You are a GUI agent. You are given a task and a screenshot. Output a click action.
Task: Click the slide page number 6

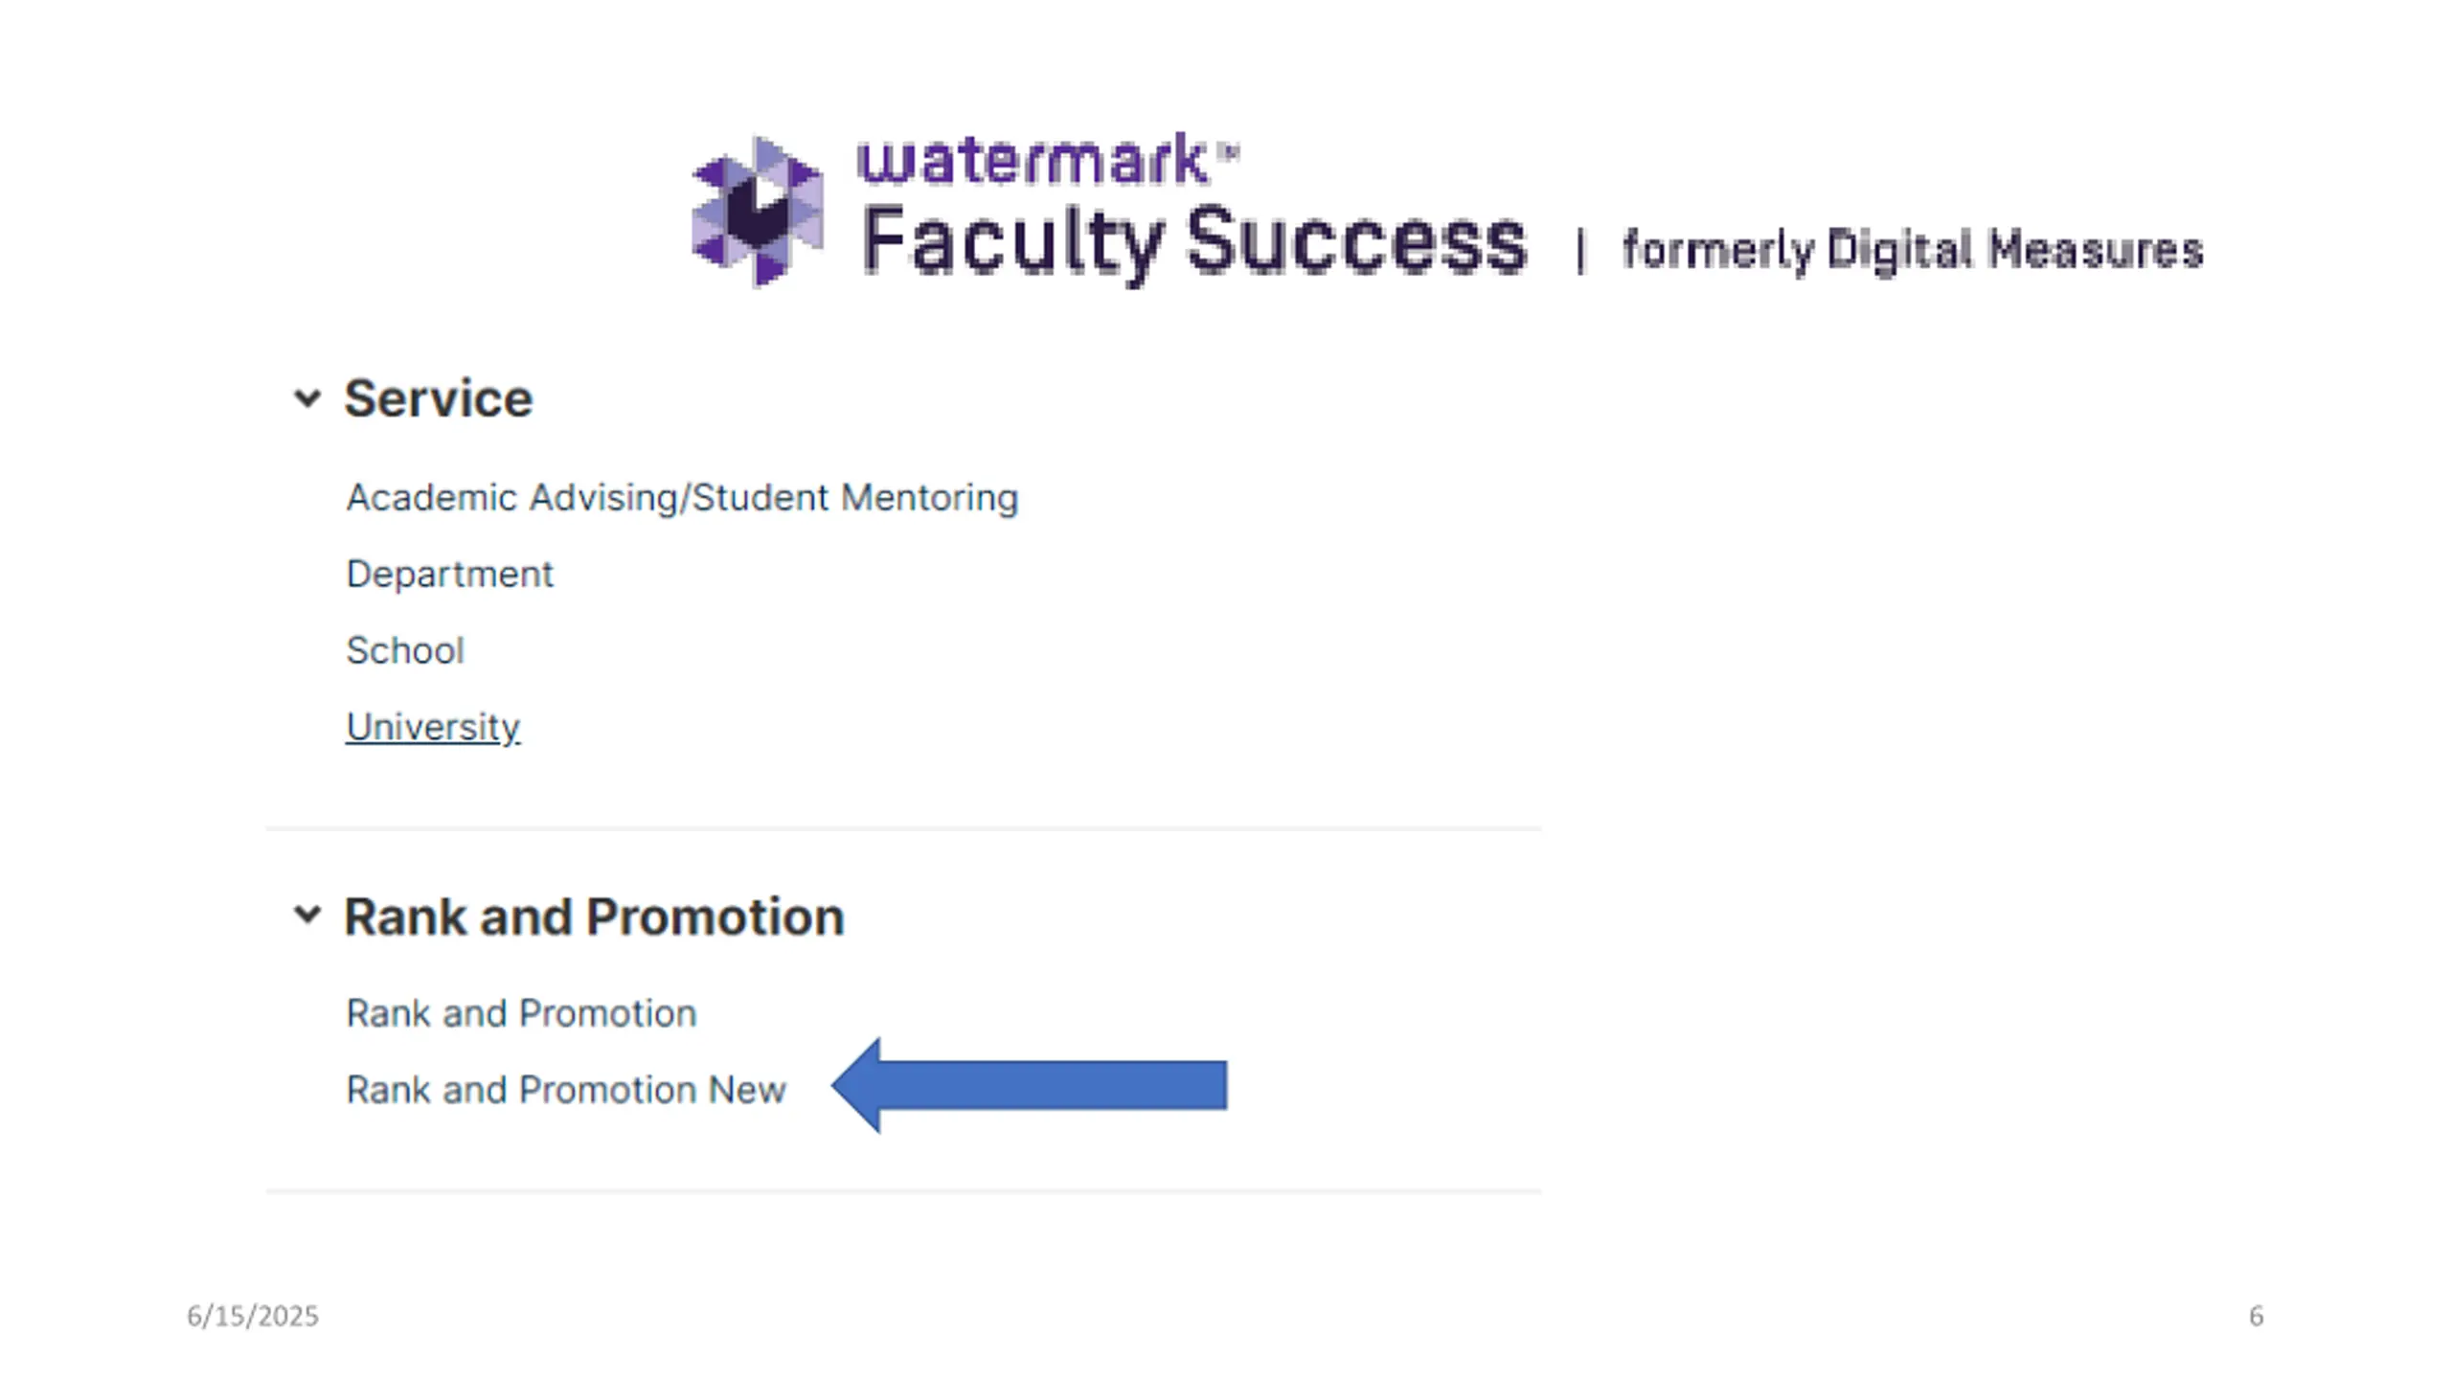(2256, 1316)
